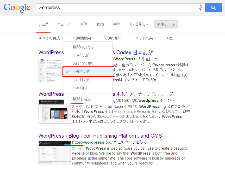Open the 4.1.1 メンテナンスリリース result title

pos(143,94)
